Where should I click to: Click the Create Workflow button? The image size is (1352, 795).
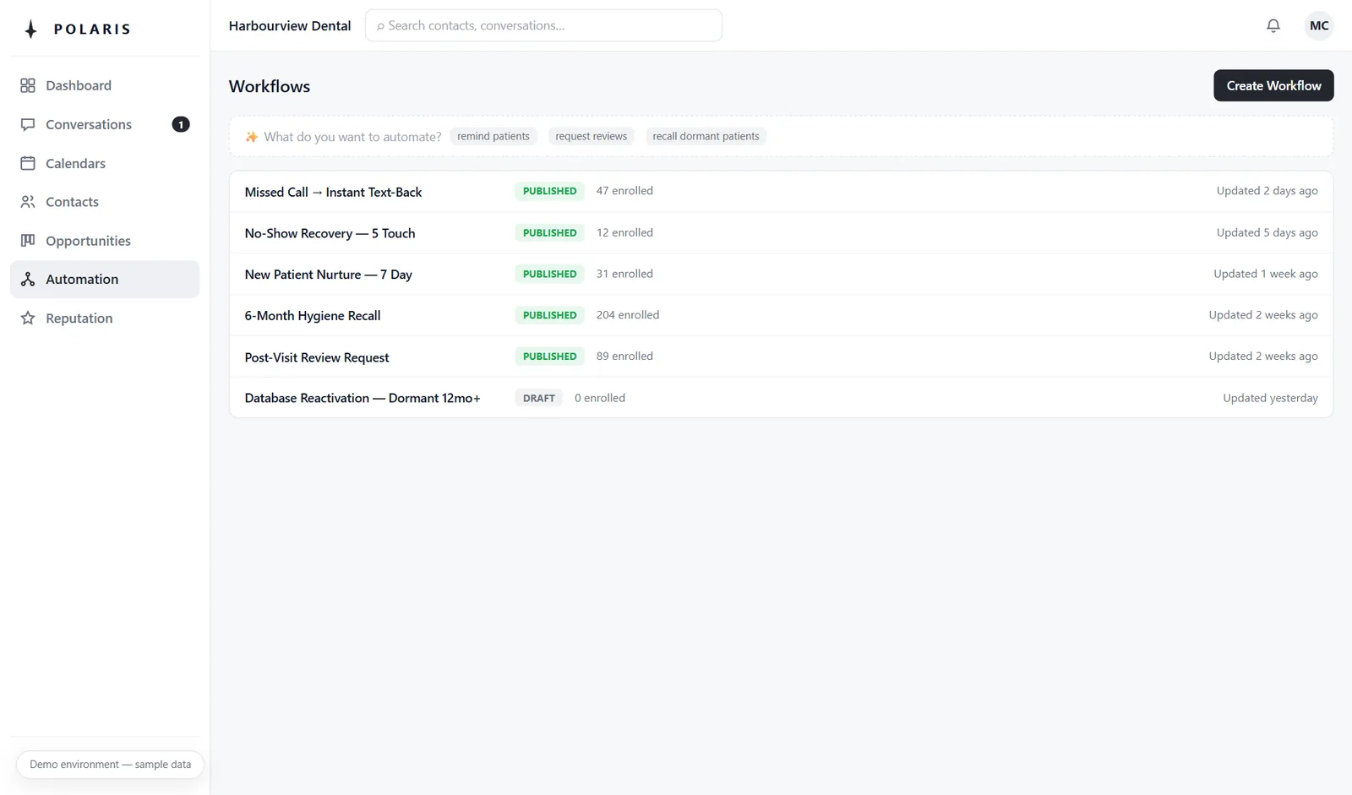pos(1273,85)
